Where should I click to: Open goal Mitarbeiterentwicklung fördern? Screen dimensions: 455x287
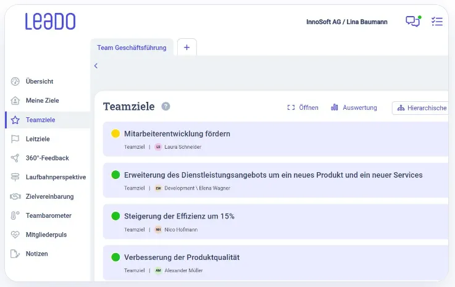tap(276, 139)
